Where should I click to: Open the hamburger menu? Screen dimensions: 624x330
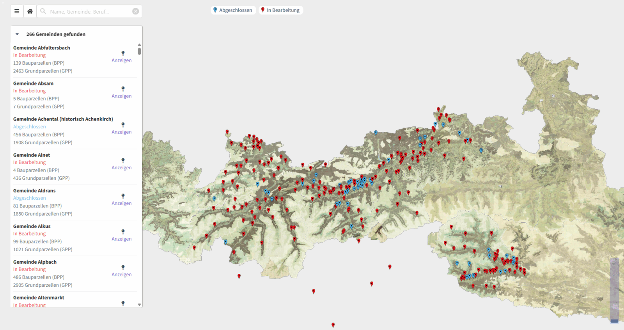17,11
